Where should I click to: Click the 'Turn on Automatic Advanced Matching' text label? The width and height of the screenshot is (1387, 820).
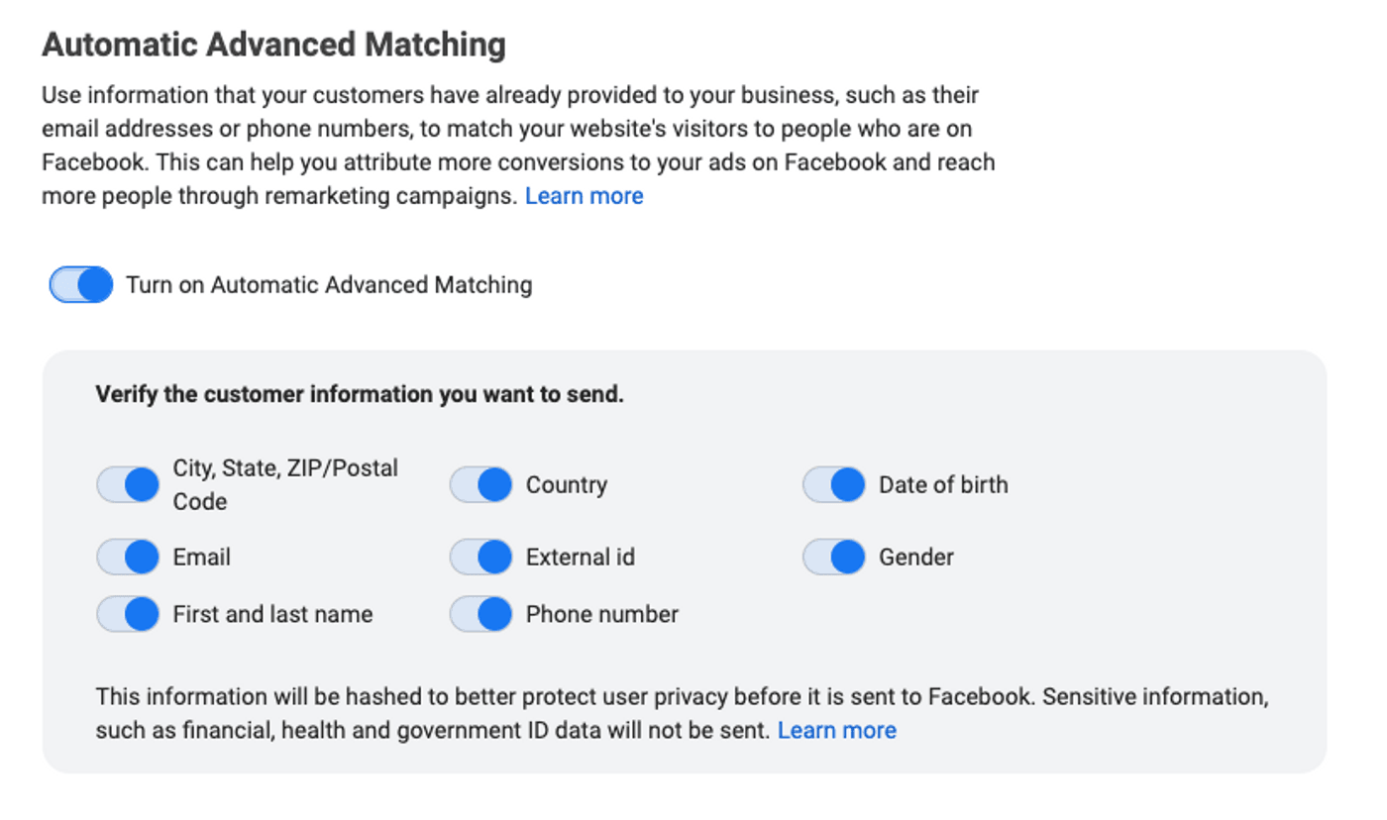tap(329, 285)
